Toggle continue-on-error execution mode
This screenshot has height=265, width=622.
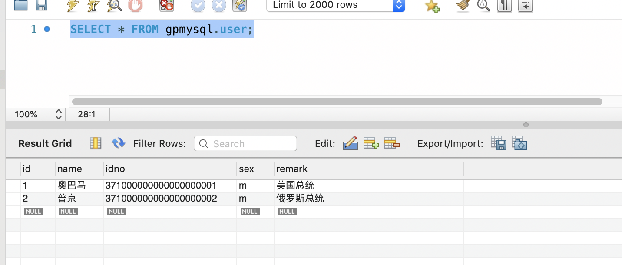click(x=167, y=5)
